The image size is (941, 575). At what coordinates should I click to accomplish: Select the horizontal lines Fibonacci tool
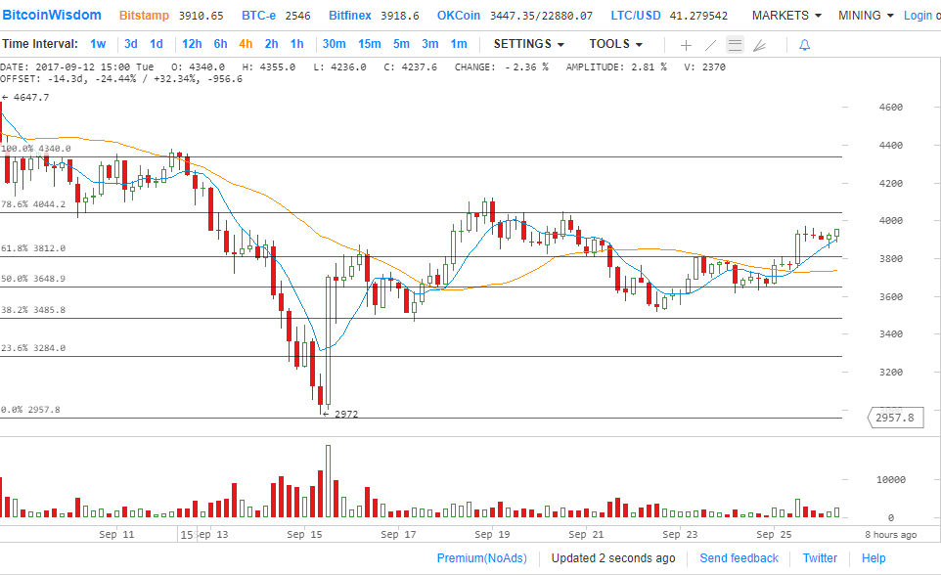point(735,45)
